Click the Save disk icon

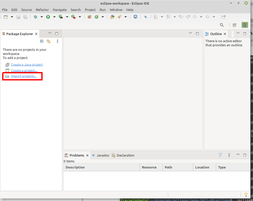click(18, 17)
